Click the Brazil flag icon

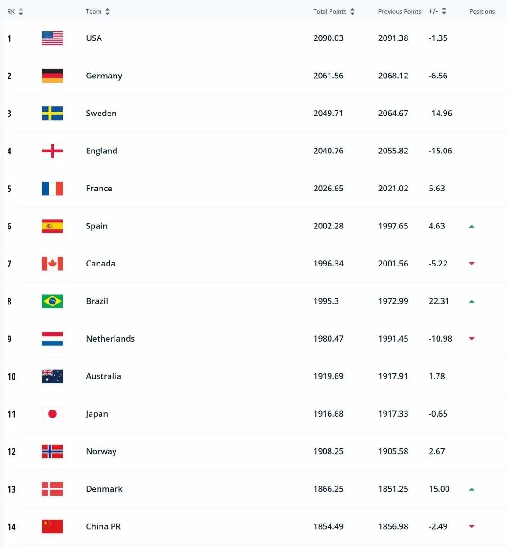(53, 301)
